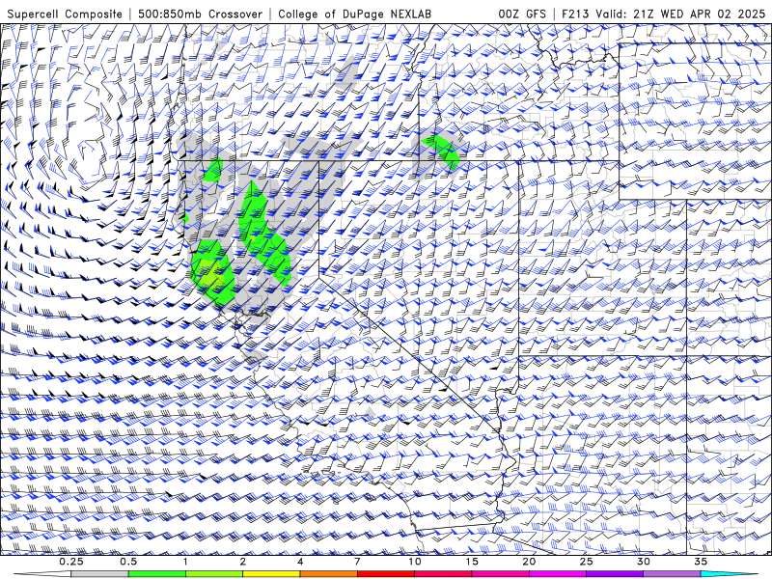Select the magenta swatch between 20 and 25
The width and height of the screenshot is (772, 579).
558,574
